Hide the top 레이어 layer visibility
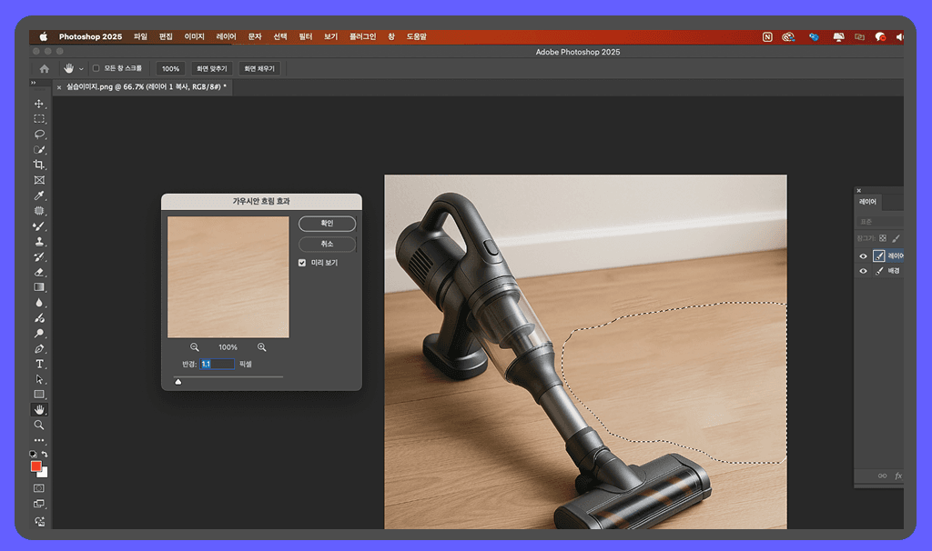932x551 pixels. click(x=863, y=255)
